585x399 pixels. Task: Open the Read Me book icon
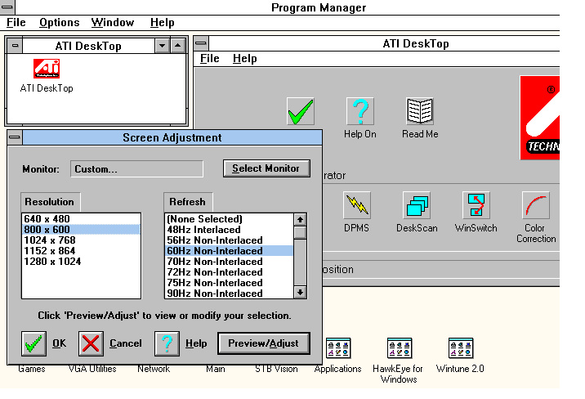coord(420,111)
